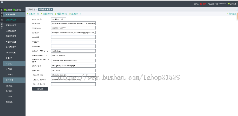Click the tab-strip scroll-right arrow
Image resolution: width=238 pixels, height=116 pixels.
pyautogui.click(x=237, y=10)
